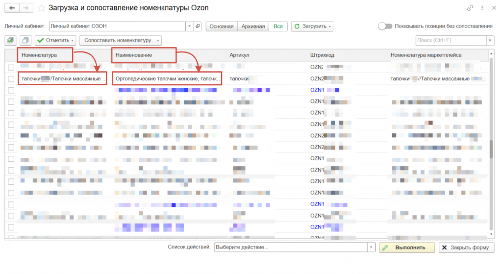Screen dimensions: 502x274
Task: Check the box for the тапочки row
Action: [x=11, y=78]
